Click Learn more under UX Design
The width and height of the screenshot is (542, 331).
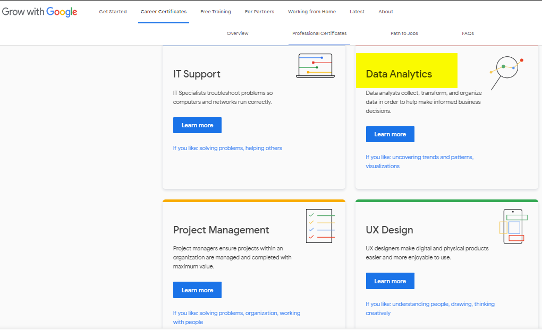(390, 281)
